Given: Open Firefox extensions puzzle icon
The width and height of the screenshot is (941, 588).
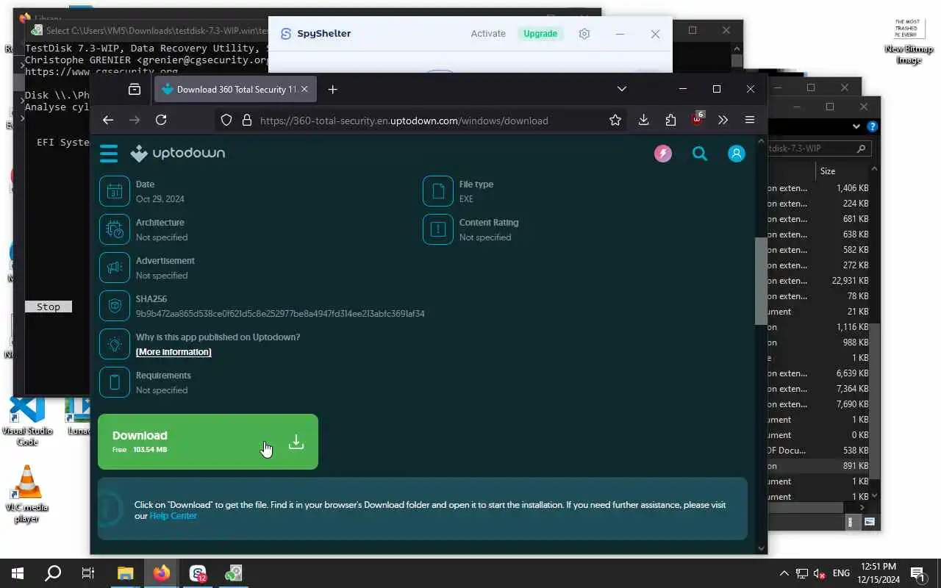Looking at the screenshot, I should [670, 120].
